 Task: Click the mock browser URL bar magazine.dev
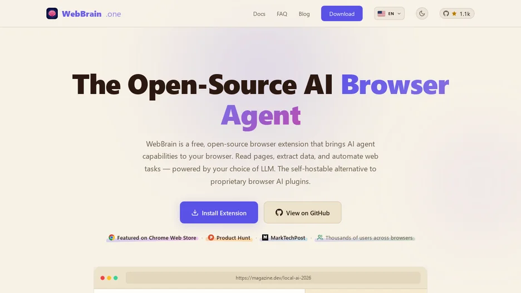273,278
